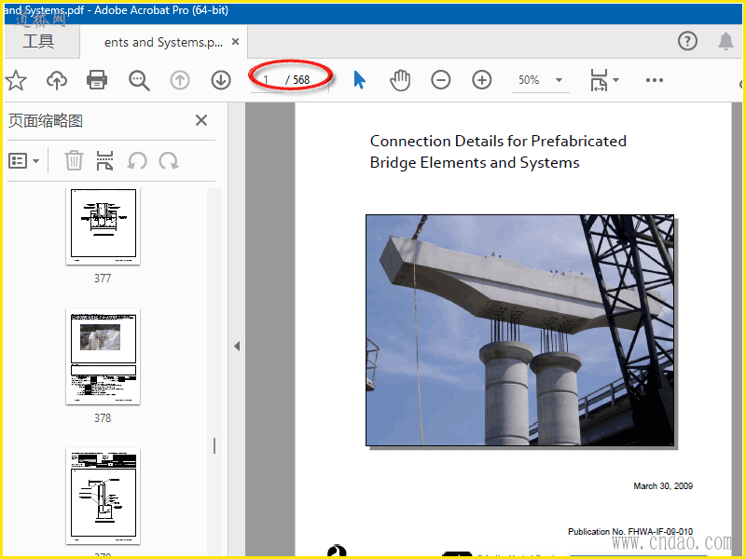Switch to the 工具 tab
Screen dimensions: 746x559
pyautogui.click(x=38, y=42)
